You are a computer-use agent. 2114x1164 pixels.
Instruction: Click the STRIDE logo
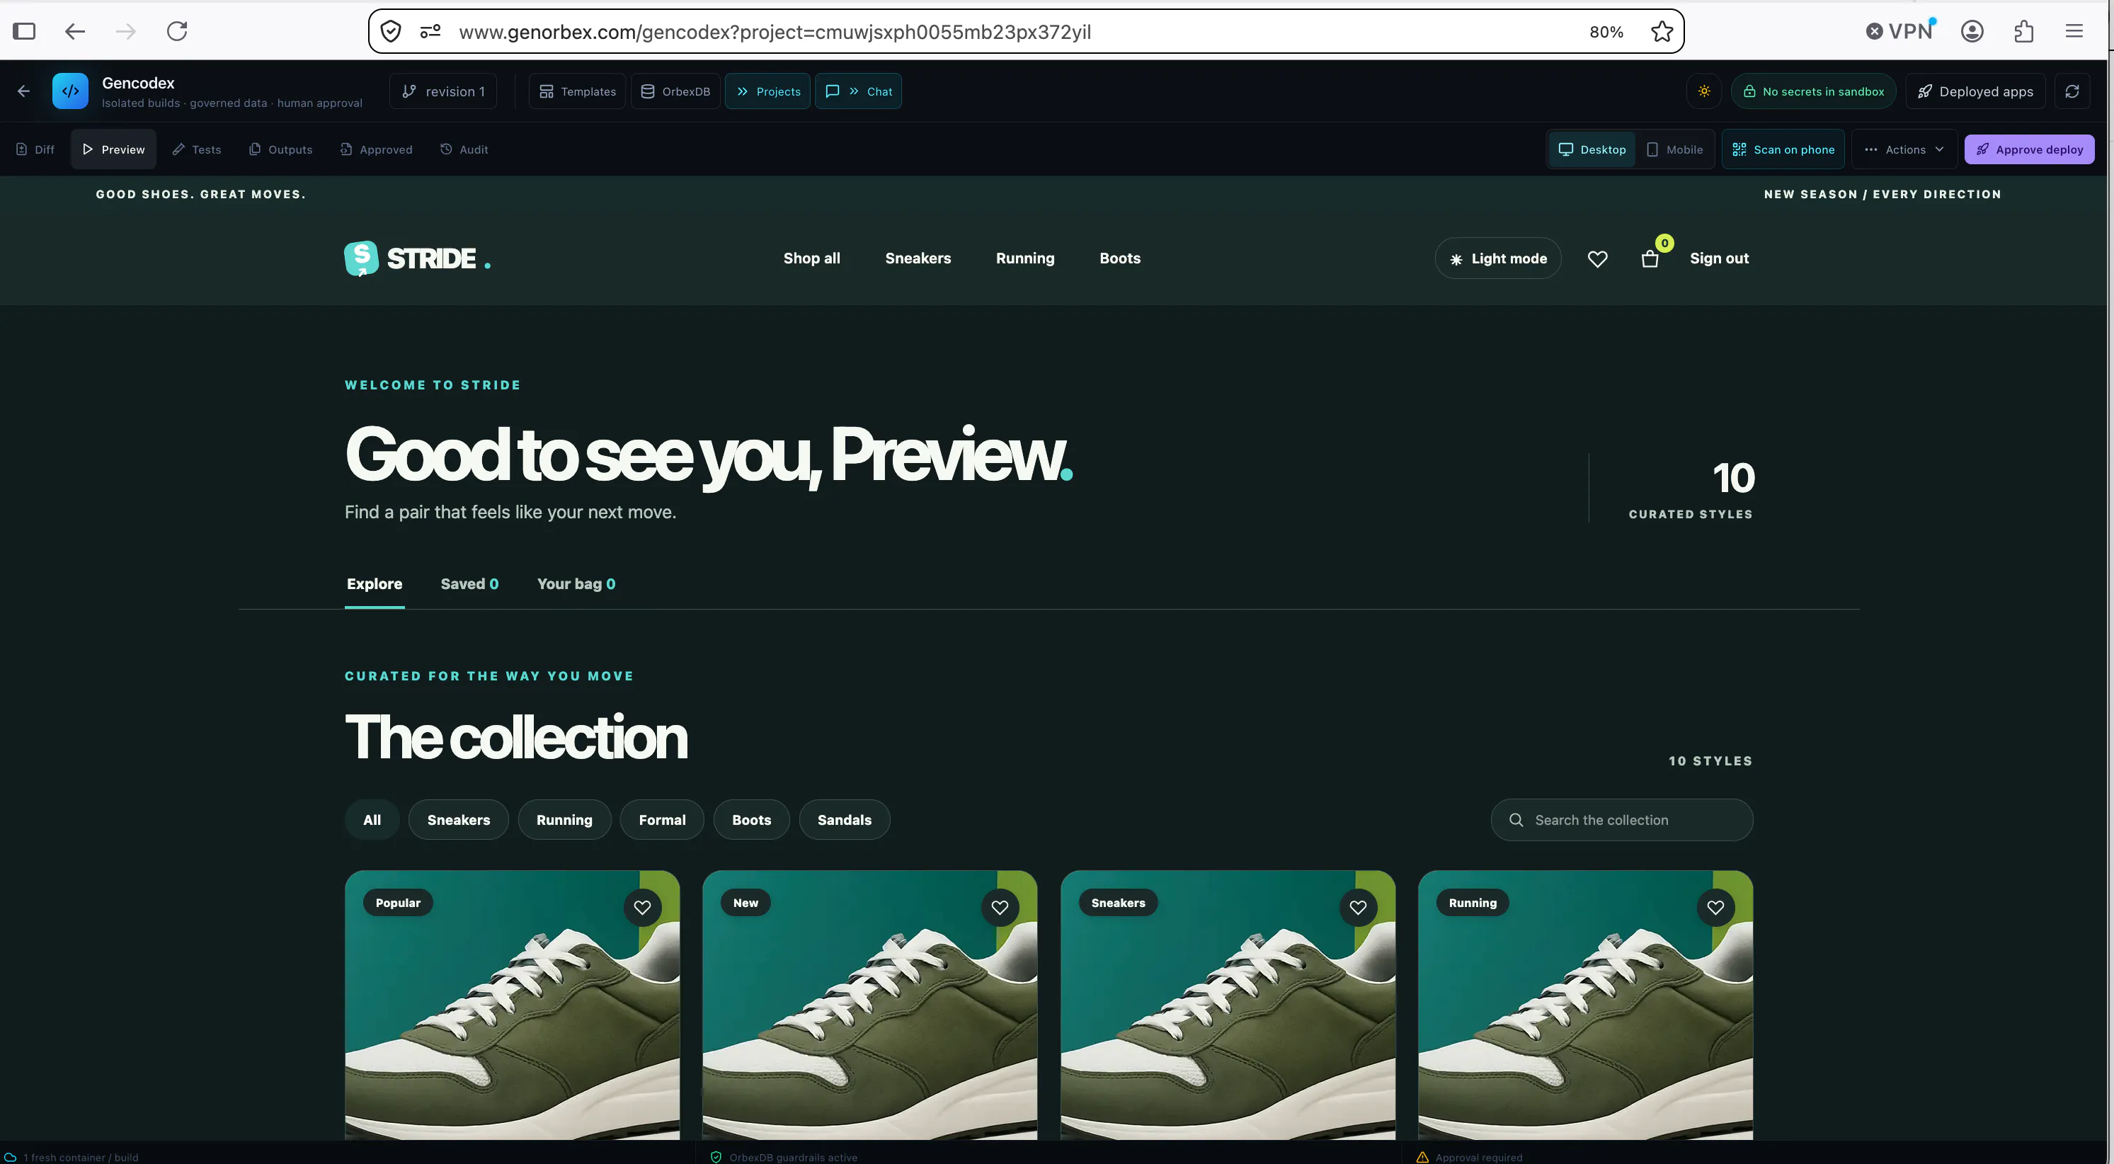(x=417, y=258)
